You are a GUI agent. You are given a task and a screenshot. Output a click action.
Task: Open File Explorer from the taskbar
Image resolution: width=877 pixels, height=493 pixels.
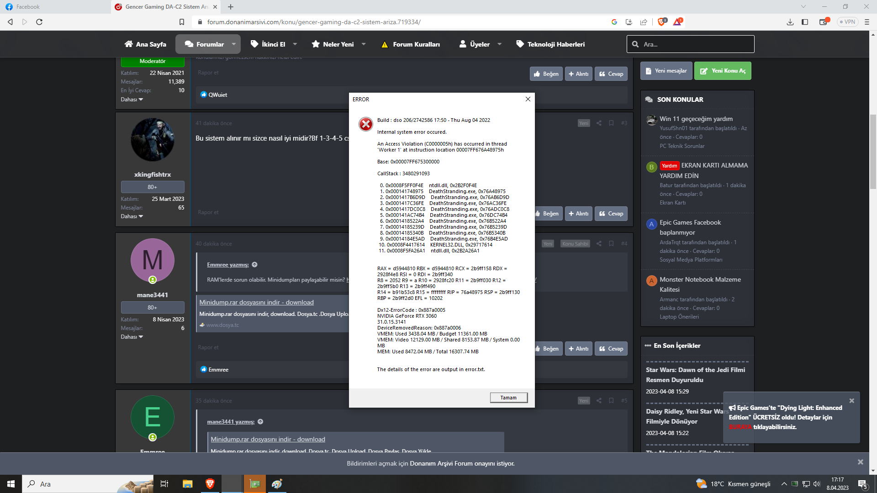click(187, 484)
